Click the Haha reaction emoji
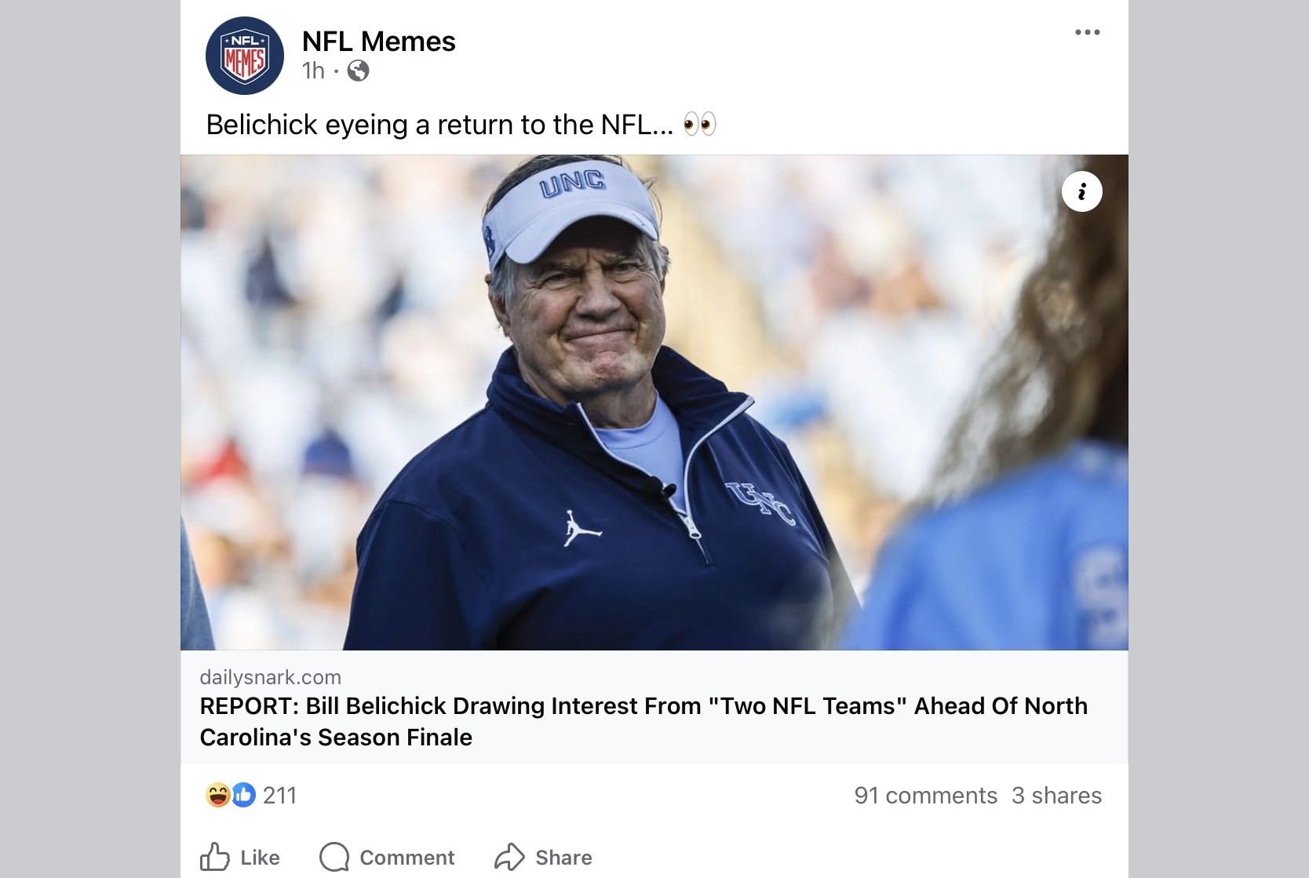 (x=217, y=795)
